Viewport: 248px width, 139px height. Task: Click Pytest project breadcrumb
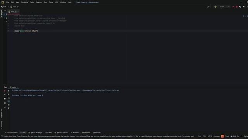3,7
